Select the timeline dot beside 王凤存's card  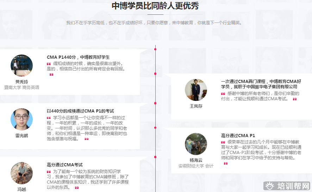(155, 73)
